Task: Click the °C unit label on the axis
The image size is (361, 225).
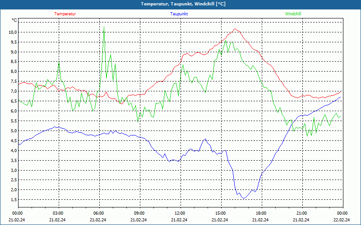Action: (x=14, y=20)
